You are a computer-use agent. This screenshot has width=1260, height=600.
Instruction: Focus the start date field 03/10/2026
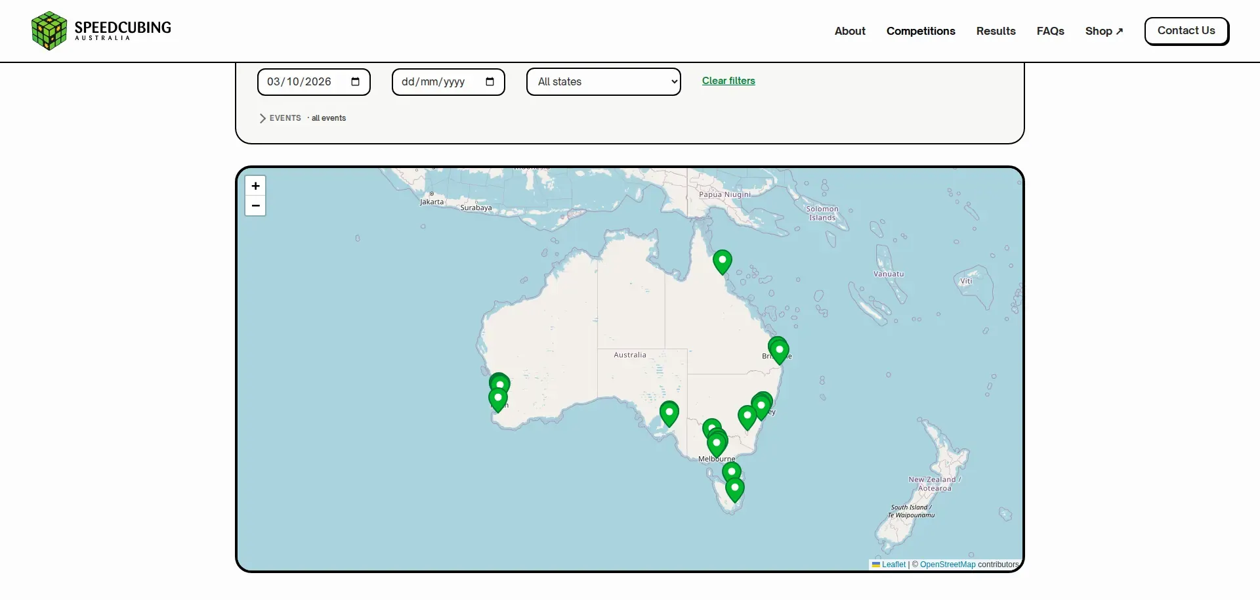click(x=314, y=82)
